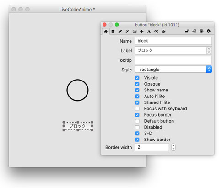Screen dimensions: 222x188
Task: Open the Position crosshair arrows tab
Action: [x=142, y=32]
